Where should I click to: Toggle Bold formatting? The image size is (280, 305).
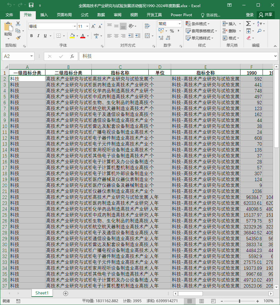(31, 36)
